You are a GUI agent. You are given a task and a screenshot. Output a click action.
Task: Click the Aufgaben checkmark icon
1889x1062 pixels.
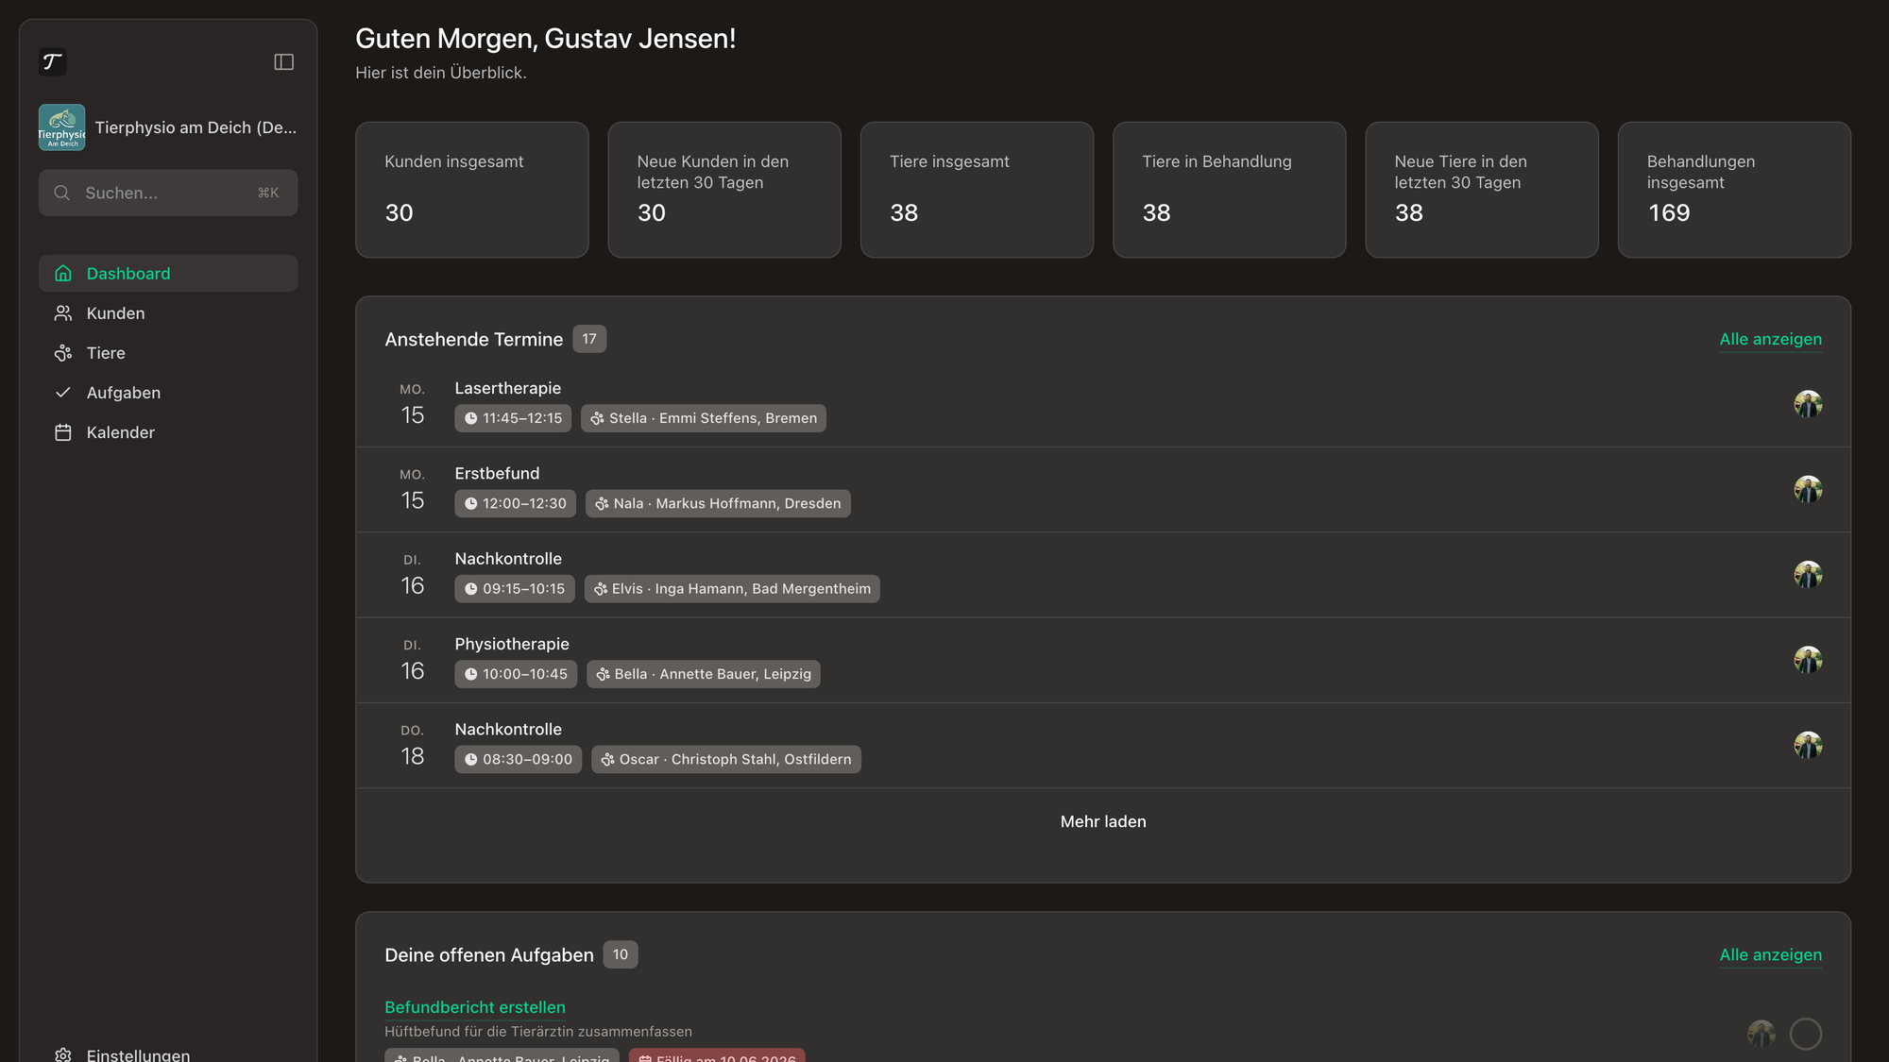point(63,392)
